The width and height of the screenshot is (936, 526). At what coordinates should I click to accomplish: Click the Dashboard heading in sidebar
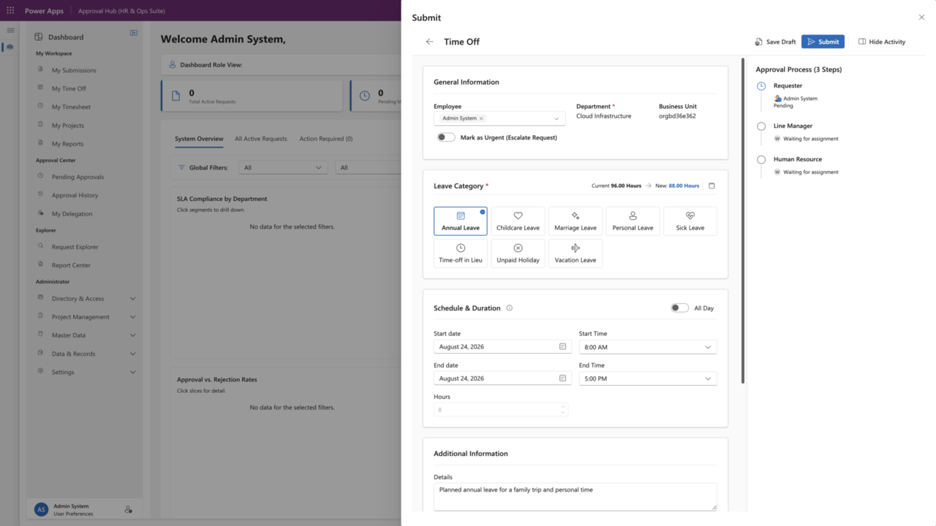pos(66,37)
